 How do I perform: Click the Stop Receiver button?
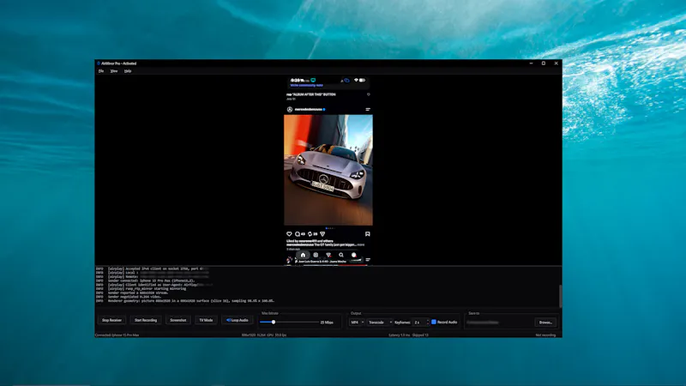pos(111,320)
